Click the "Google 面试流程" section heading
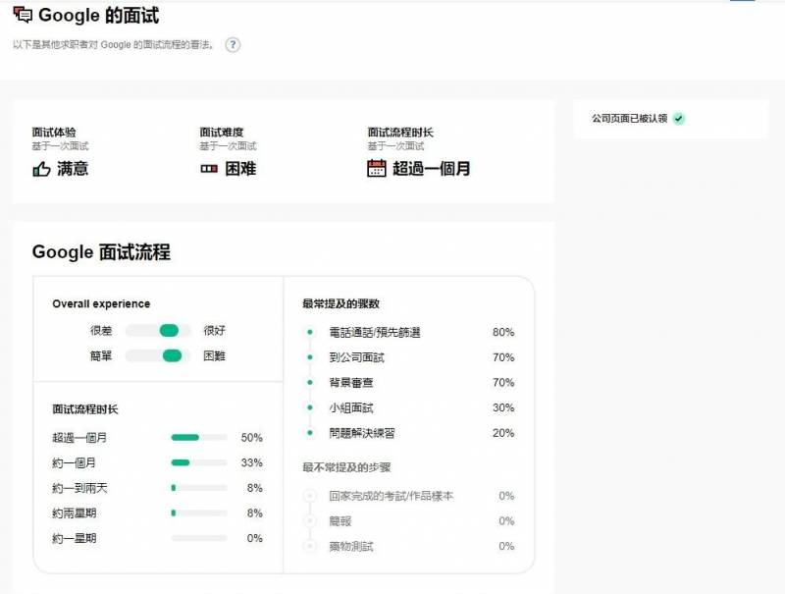This screenshot has height=594, width=785. (x=98, y=252)
